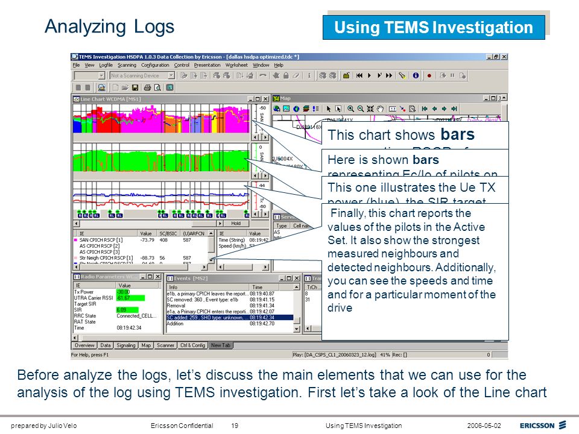This screenshot has width=579, height=434.
Task: Click the map previous green arrow
Action: [435, 109]
